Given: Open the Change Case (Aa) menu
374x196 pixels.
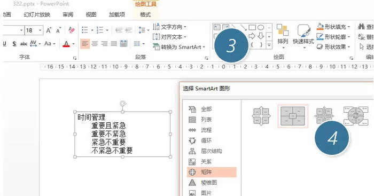Looking at the screenshot, I should point(50,44).
